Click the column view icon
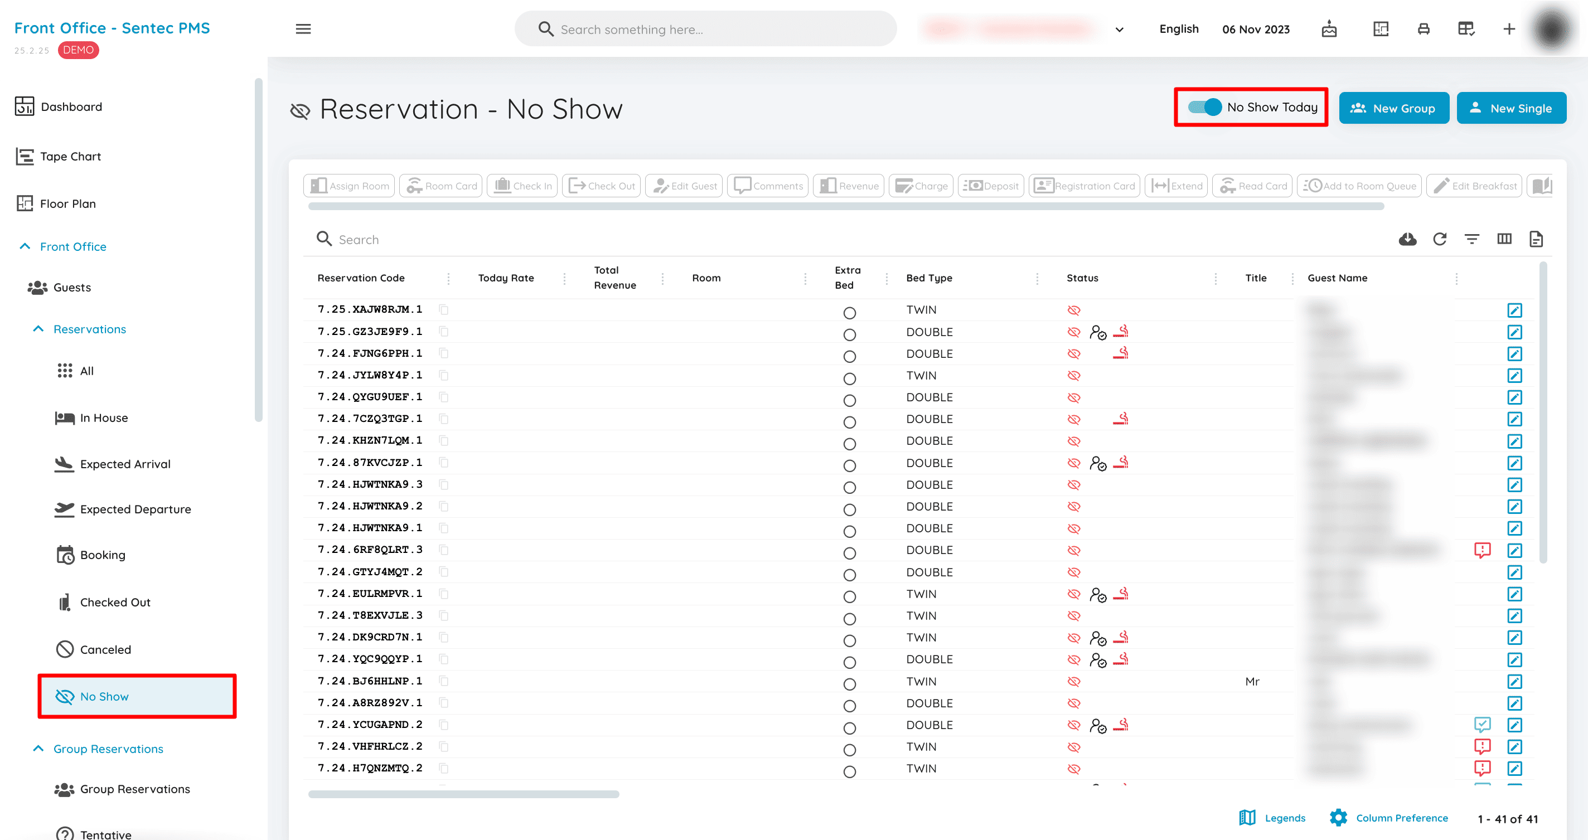The width and height of the screenshot is (1588, 840). pyautogui.click(x=1504, y=239)
